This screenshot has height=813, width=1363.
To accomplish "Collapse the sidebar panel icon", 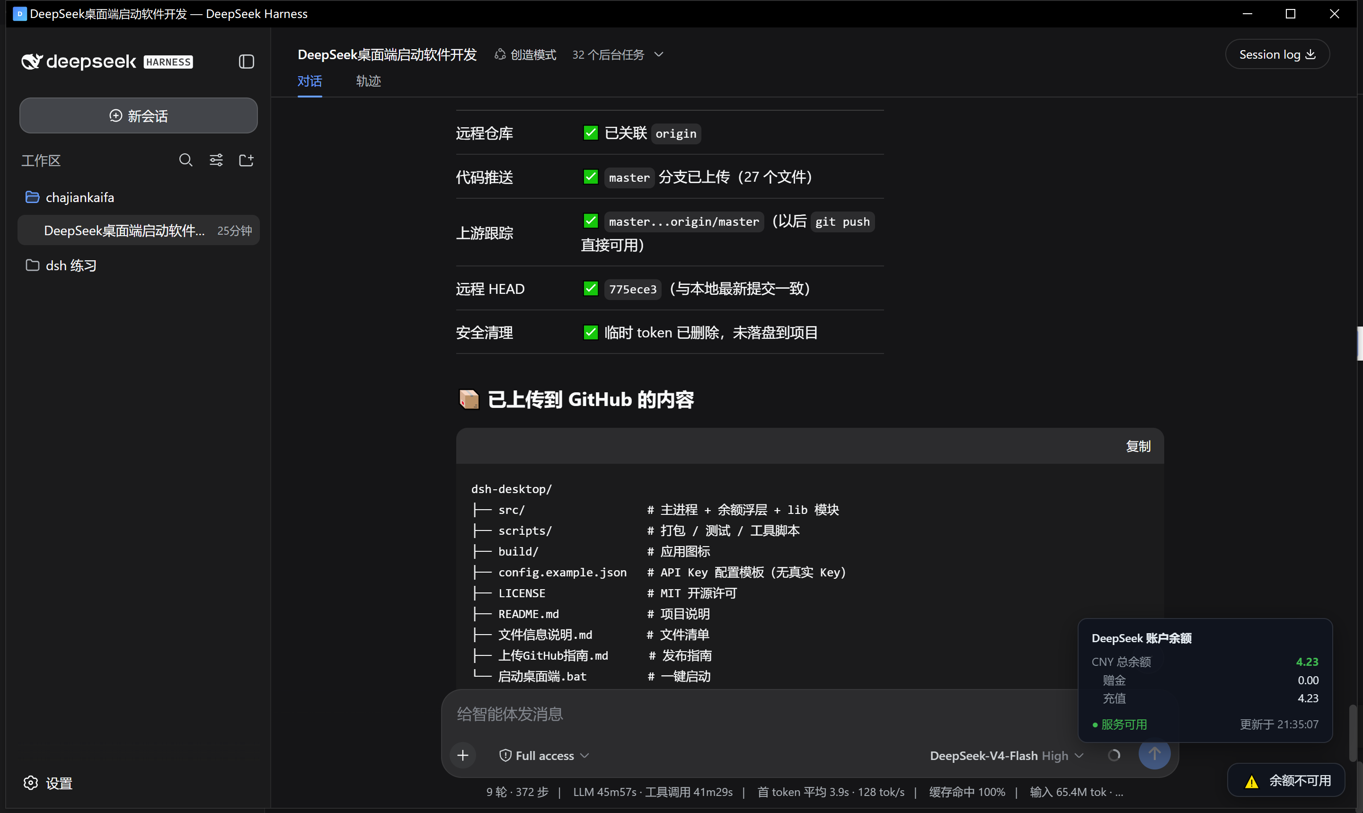I will tap(247, 62).
